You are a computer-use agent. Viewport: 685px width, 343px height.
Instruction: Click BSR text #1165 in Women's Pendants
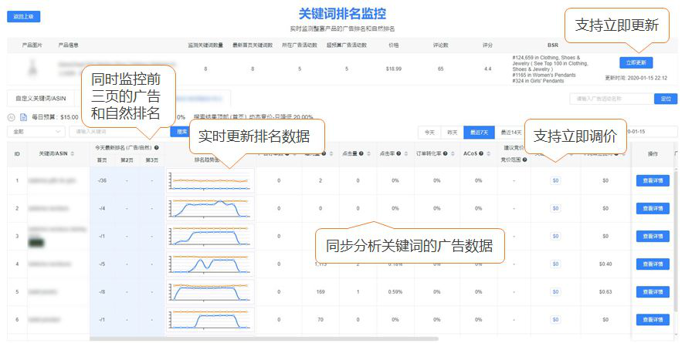click(x=544, y=75)
